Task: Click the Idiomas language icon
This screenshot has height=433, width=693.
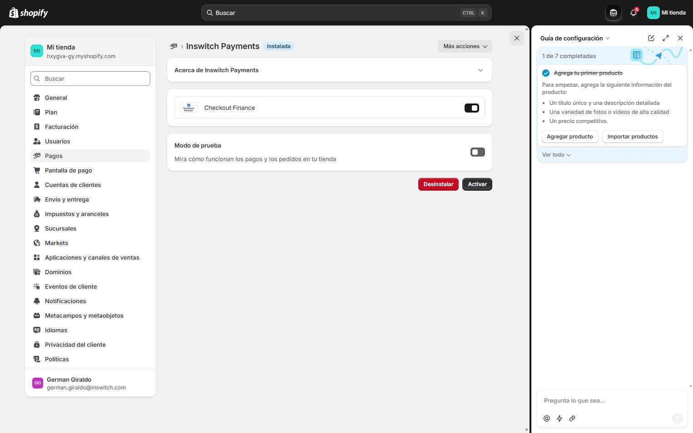Action: coord(37,330)
